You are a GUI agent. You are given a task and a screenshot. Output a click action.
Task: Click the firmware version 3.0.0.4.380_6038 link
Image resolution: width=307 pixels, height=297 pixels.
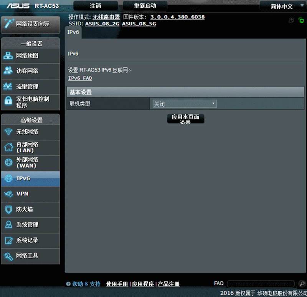click(x=177, y=17)
